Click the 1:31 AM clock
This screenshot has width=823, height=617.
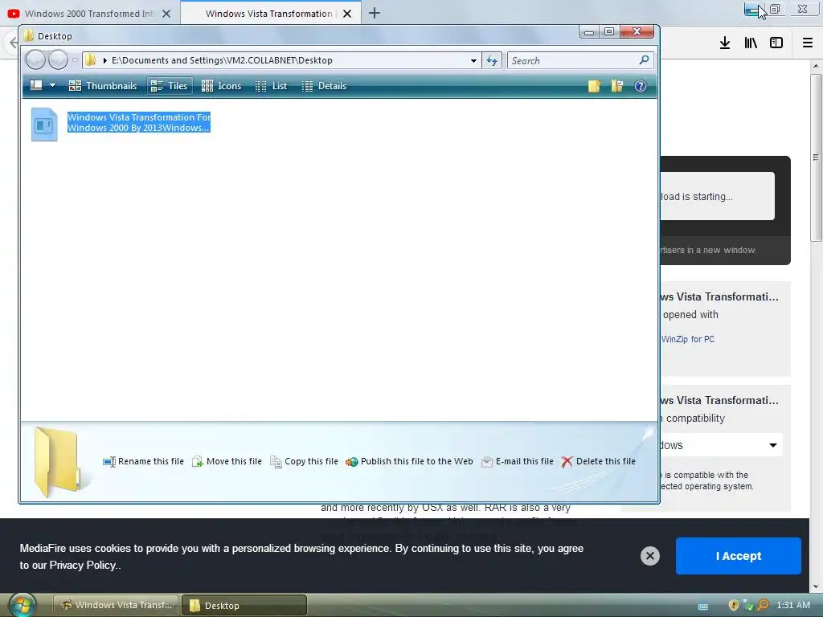click(x=793, y=605)
